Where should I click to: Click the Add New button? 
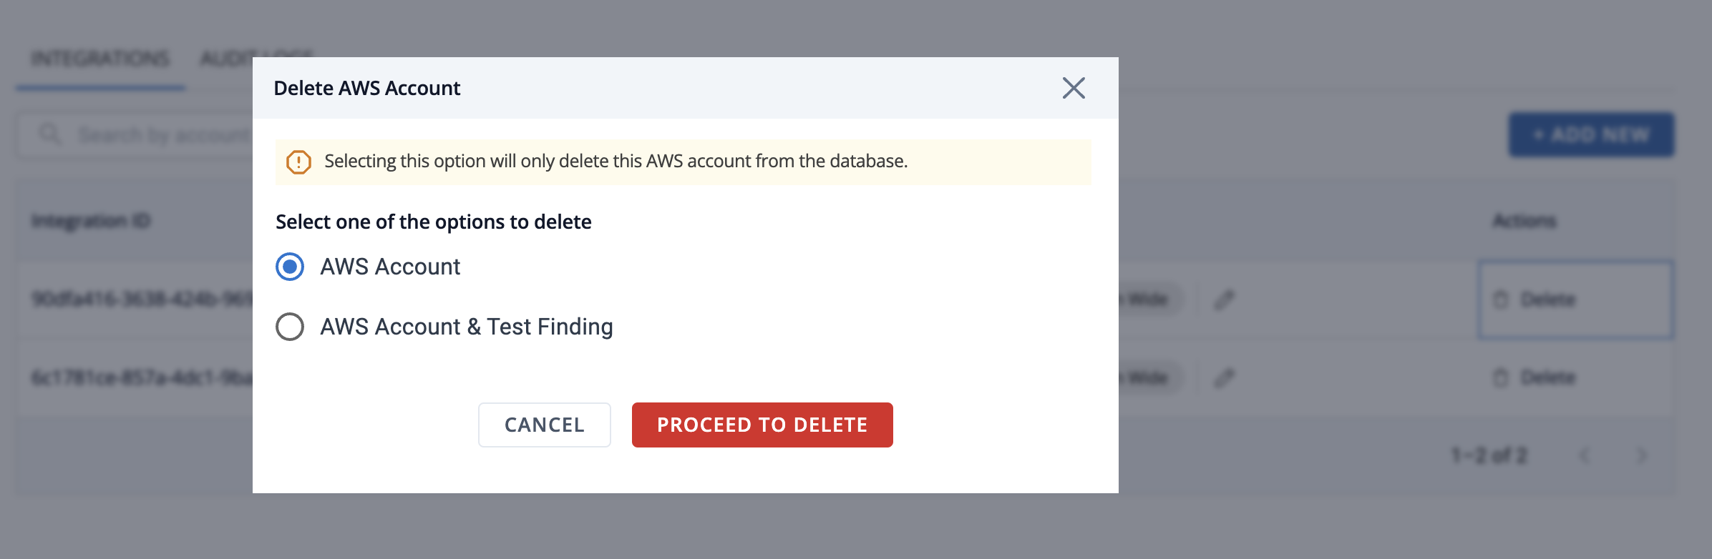1592,134
